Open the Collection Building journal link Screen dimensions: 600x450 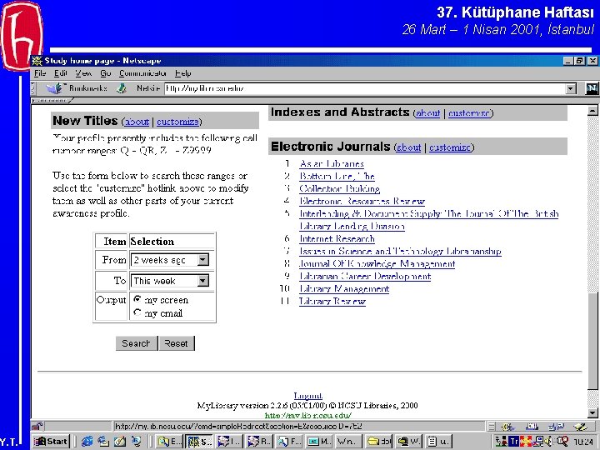click(339, 188)
